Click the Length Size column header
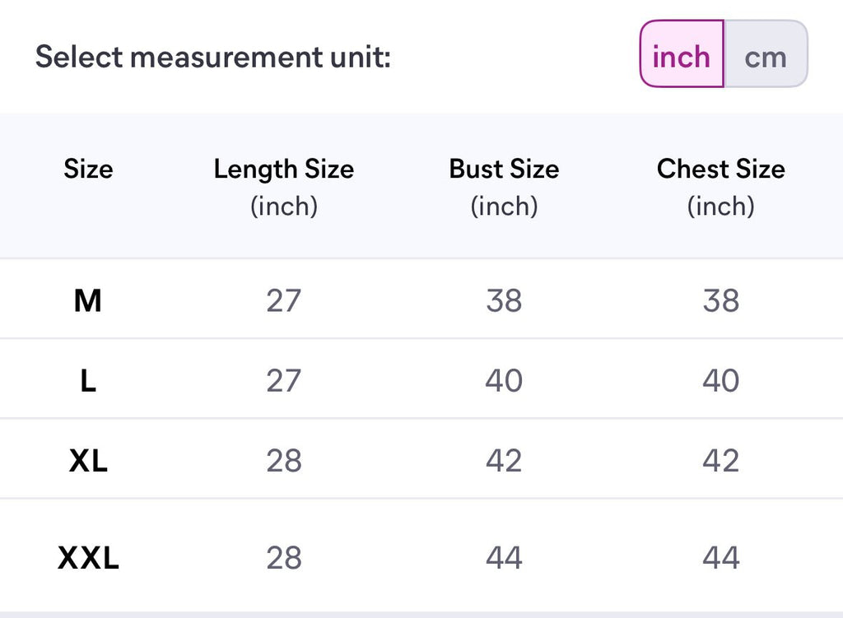The width and height of the screenshot is (843, 618). tap(283, 170)
